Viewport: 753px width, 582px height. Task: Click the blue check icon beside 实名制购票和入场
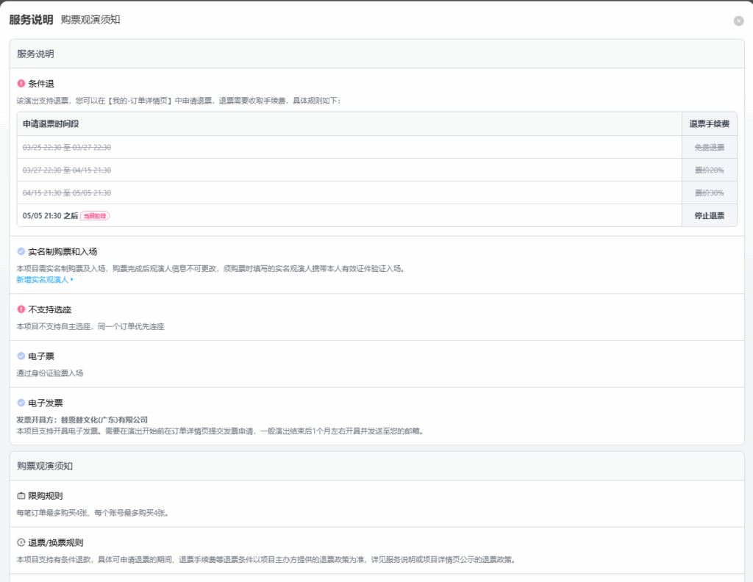(x=21, y=251)
